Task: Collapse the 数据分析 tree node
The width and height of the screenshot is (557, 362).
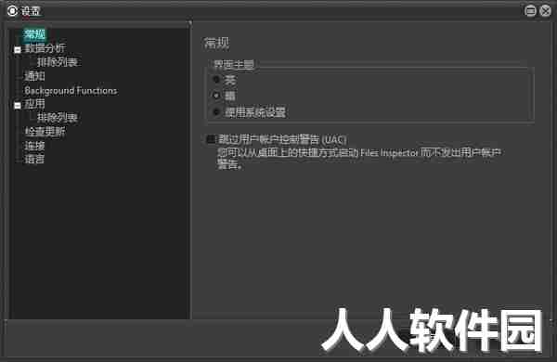Action: [18, 49]
